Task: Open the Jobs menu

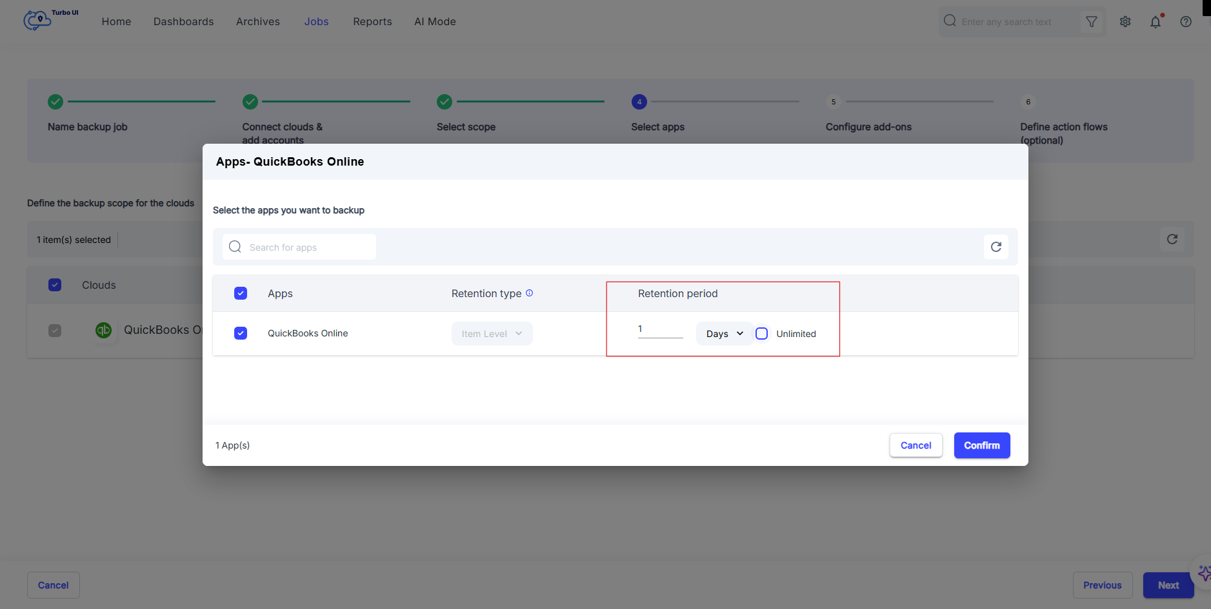Action: (x=317, y=22)
